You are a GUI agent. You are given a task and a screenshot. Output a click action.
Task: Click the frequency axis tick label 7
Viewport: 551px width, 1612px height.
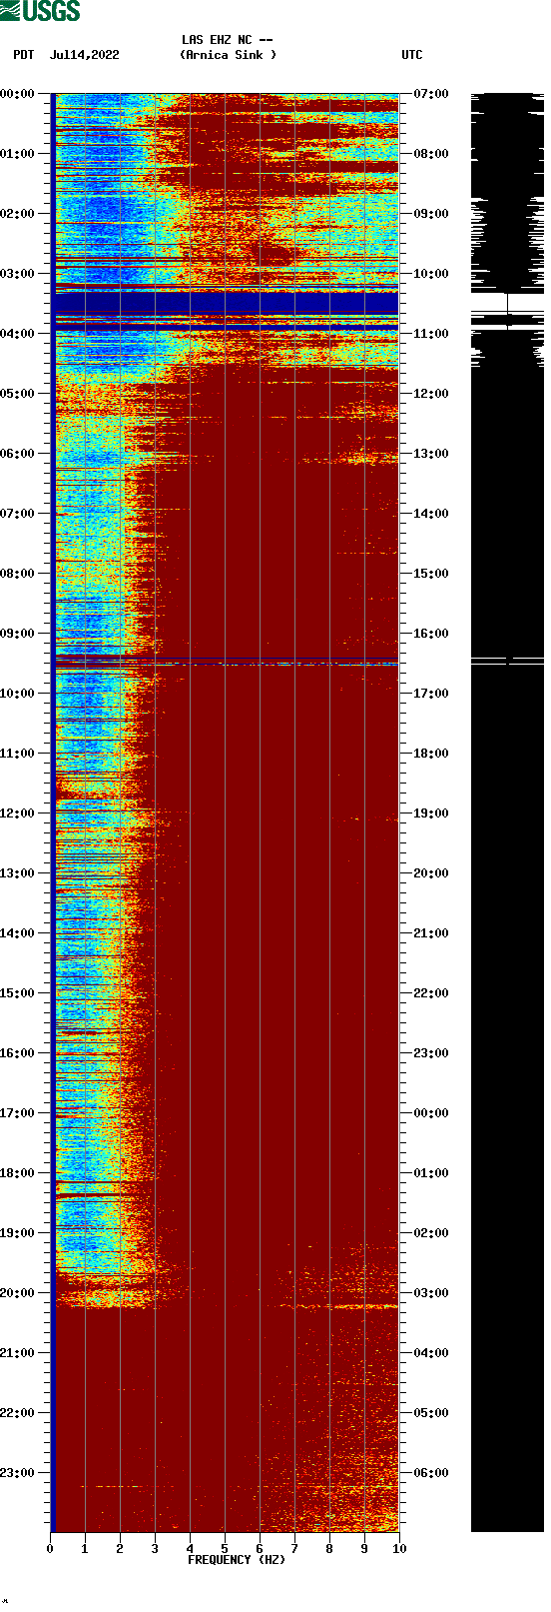tap(294, 1549)
